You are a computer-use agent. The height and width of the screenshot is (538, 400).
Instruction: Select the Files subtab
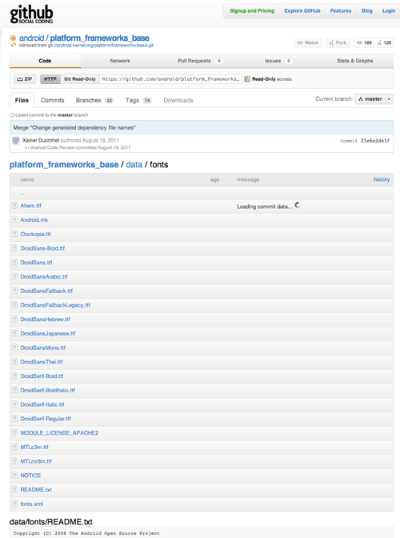tap(22, 100)
